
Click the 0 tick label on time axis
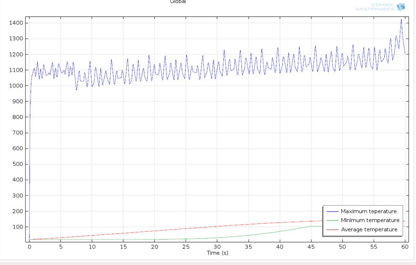point(29,247)
